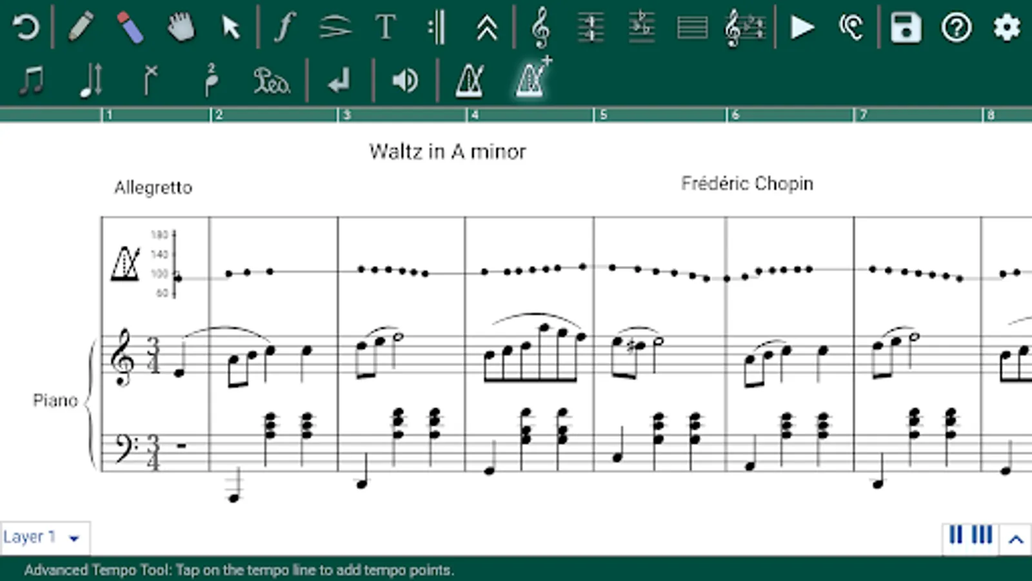The width and height of the screenshot is (1032, 581).
Task: Open settings with the gear icon
Action: (x=1006, y=27)
